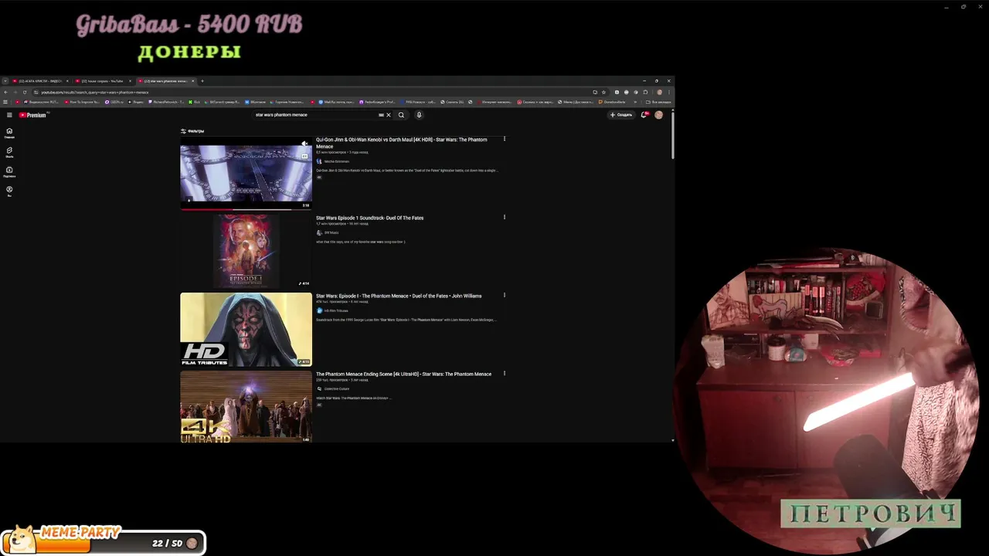Open the bookmarks apps grid icon
989x556 pixels.
(5, 102)
